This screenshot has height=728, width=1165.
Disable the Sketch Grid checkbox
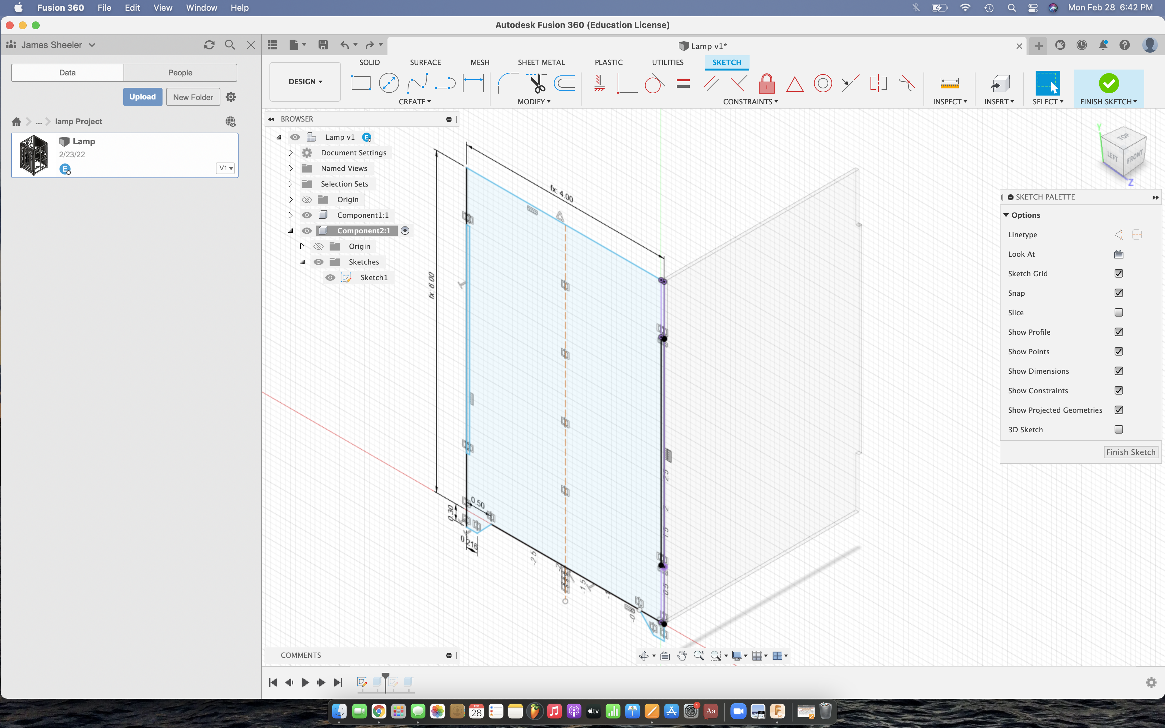[x=1119, y=273]
